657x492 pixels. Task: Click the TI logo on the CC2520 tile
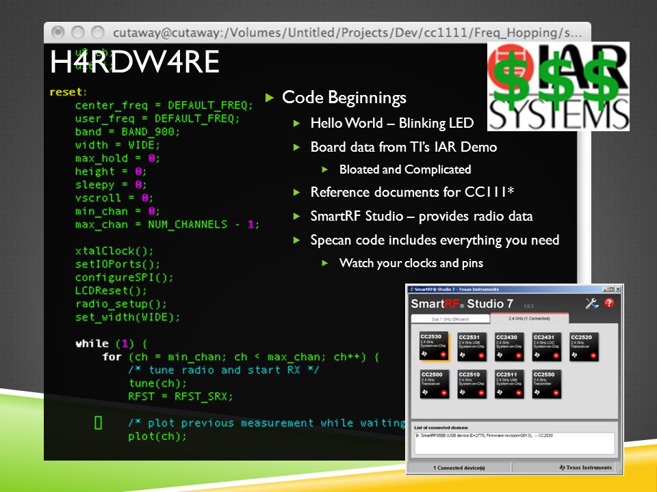[x=574, y=355]
